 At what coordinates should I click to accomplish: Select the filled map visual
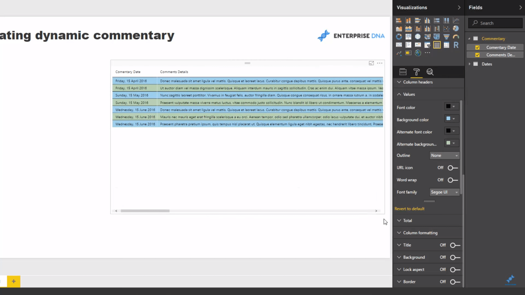pyautogui.click(x=427, y=37)
